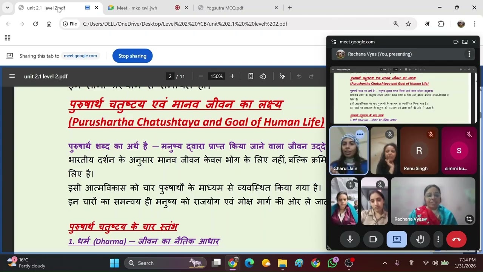The height and width of the screenshot is (272, 483).
Task: Click the PDF redo arrow
Action: (311, 76)
